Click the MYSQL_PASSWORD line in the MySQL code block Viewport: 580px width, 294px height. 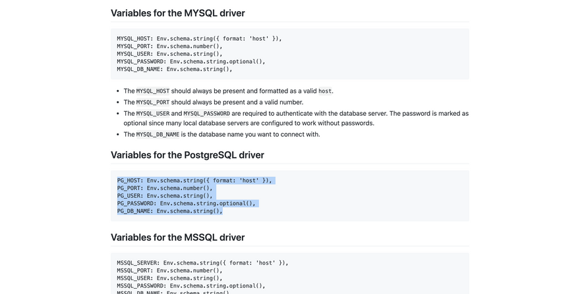pyautogui.click(x=190, y=62)
